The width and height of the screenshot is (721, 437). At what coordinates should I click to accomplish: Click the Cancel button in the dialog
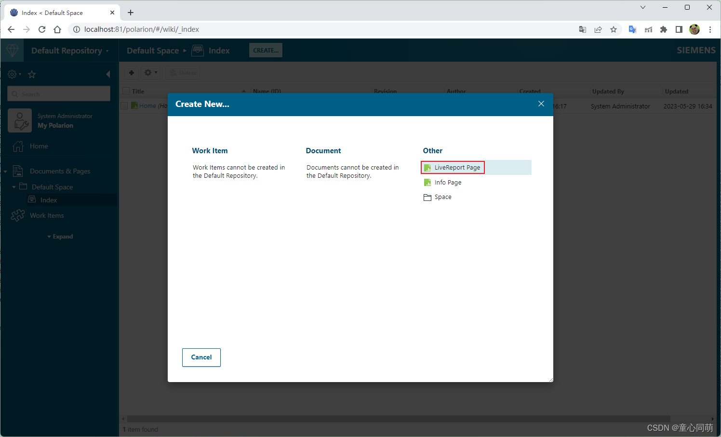[201, 357]
